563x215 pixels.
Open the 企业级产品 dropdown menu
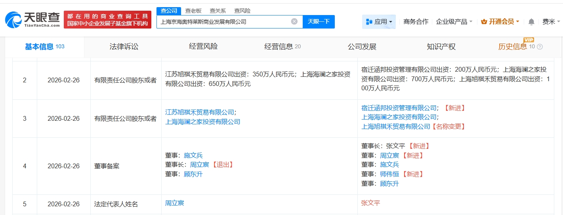[454, 22]
